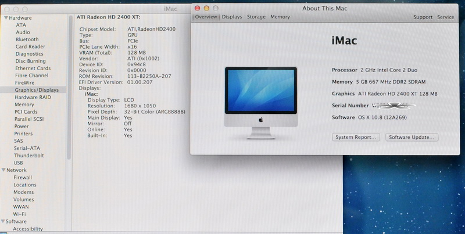Screen dimensions: 465x234
Task: Open Hardware RAID entry
Action: pyautogui.click(x=33, y=97)
